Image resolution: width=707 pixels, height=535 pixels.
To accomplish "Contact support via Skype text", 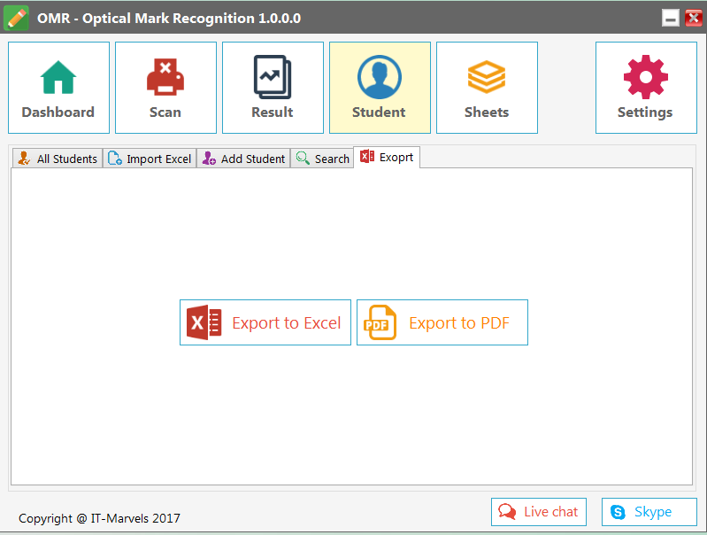I will pos(653,512).
